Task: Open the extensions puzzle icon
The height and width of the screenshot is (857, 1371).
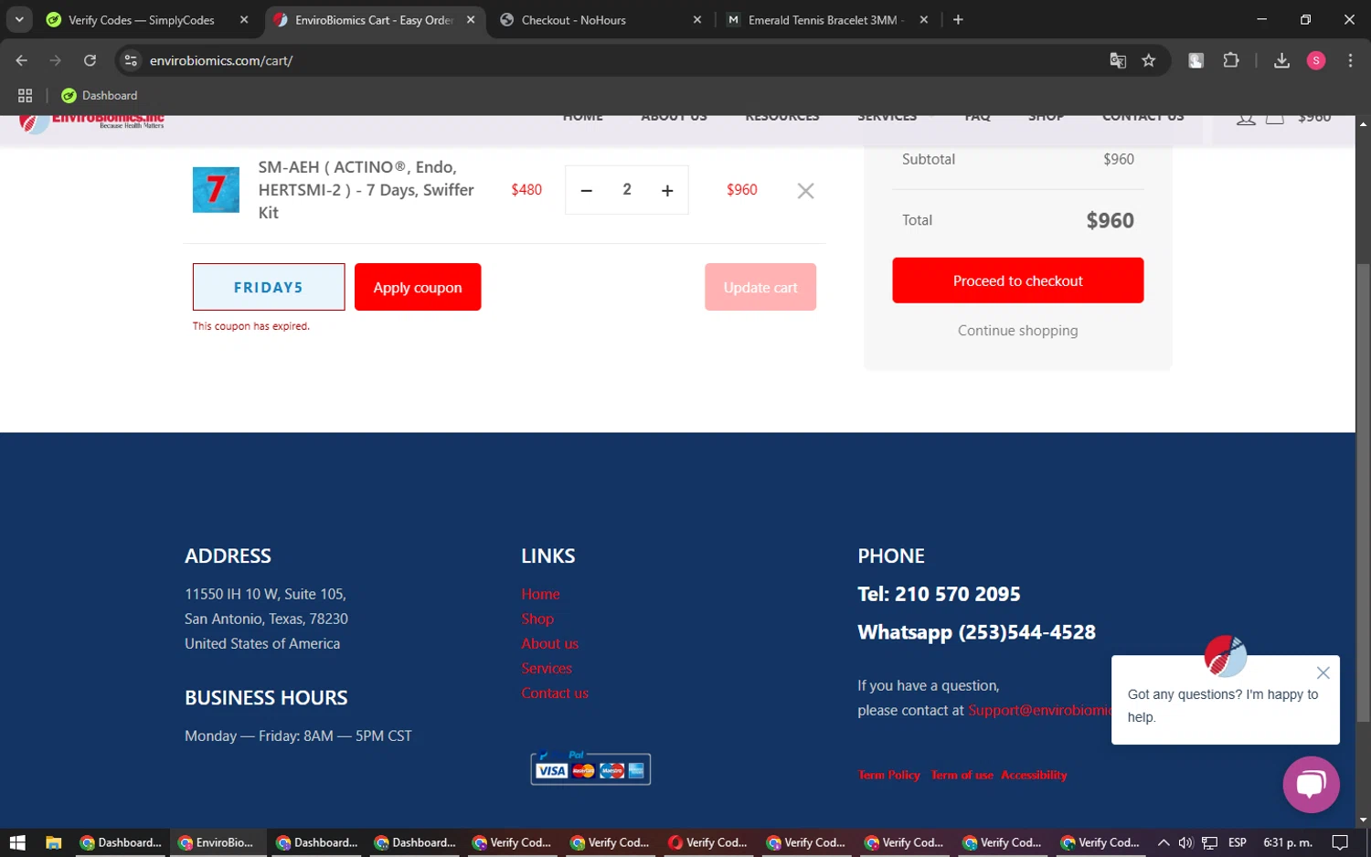Action: click(x=1231, y=60)
